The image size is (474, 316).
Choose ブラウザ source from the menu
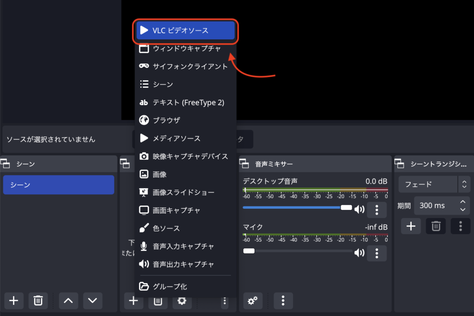click(x=185, y=120)
